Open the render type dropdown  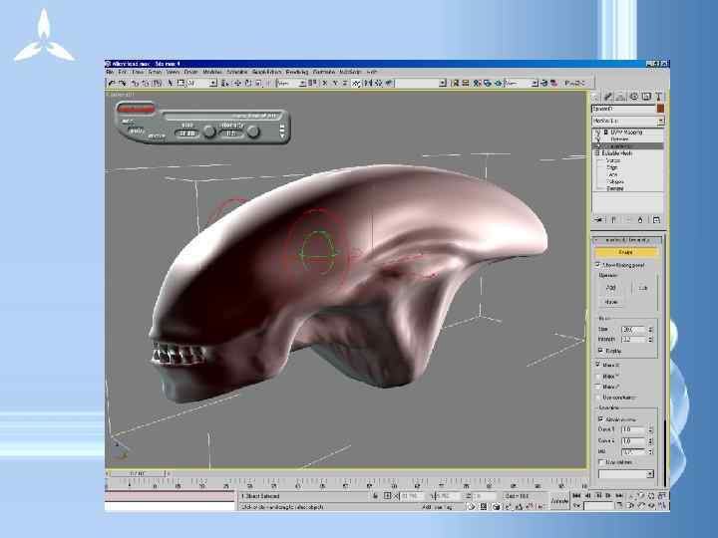[x=535, y=84]
